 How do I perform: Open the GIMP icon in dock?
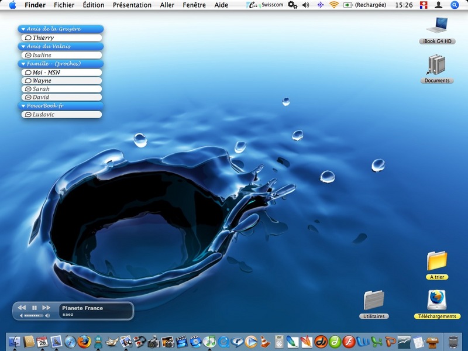112,342
